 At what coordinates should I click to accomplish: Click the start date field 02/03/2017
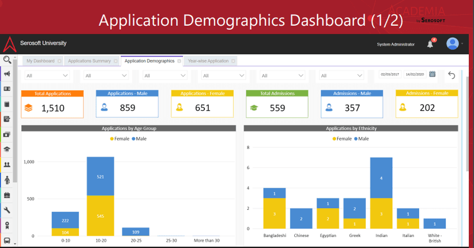click(389, 75)
